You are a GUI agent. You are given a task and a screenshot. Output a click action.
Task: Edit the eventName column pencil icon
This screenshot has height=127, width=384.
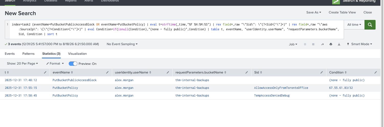tap(108, 72)
